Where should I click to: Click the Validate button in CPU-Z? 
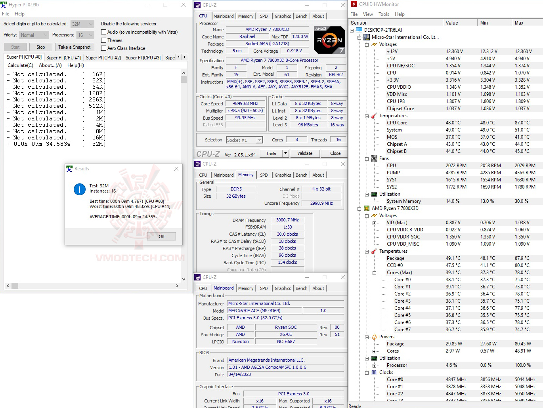[x=305, y=153]
